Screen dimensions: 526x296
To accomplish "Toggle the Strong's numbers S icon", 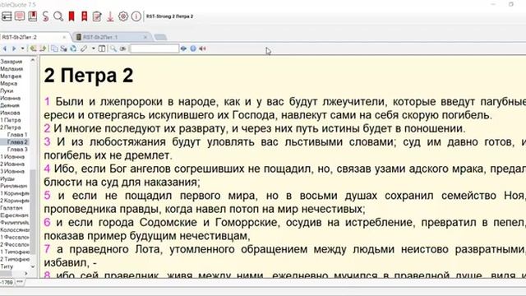I will (x=45, y=16).
